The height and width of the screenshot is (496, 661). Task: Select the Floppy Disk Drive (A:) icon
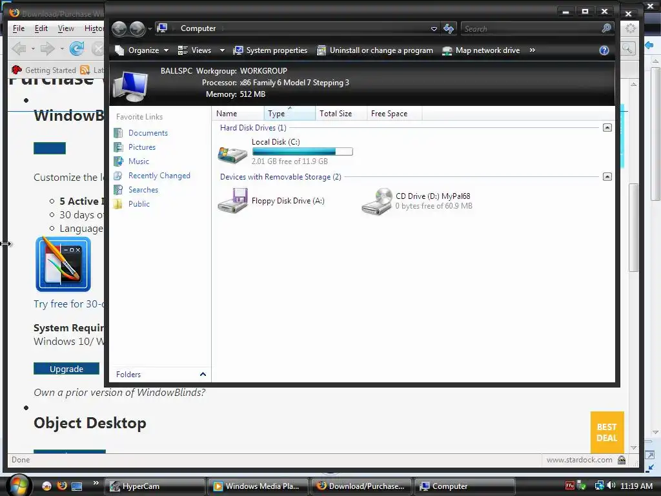[x=232, y=201]
